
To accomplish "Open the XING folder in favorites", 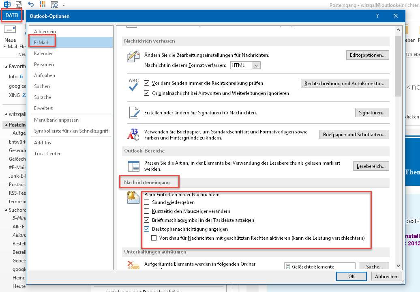I will (x=14, y=95).
